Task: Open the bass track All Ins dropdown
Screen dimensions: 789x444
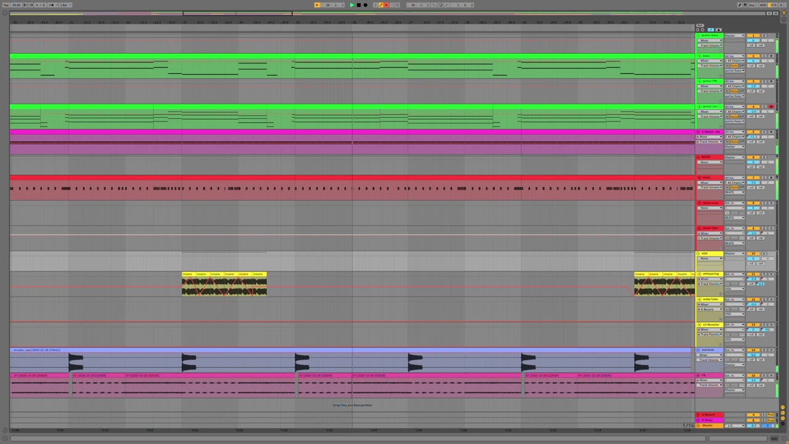Action: [x=735, y=56]
